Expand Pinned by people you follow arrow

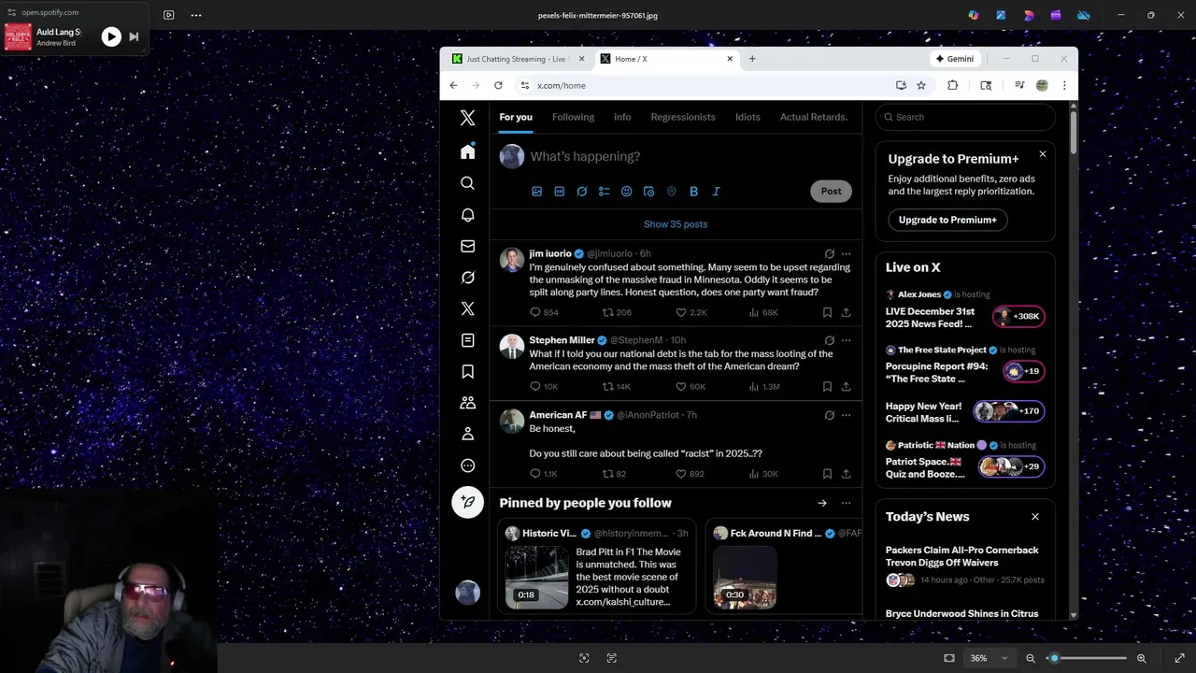[821, 503]
